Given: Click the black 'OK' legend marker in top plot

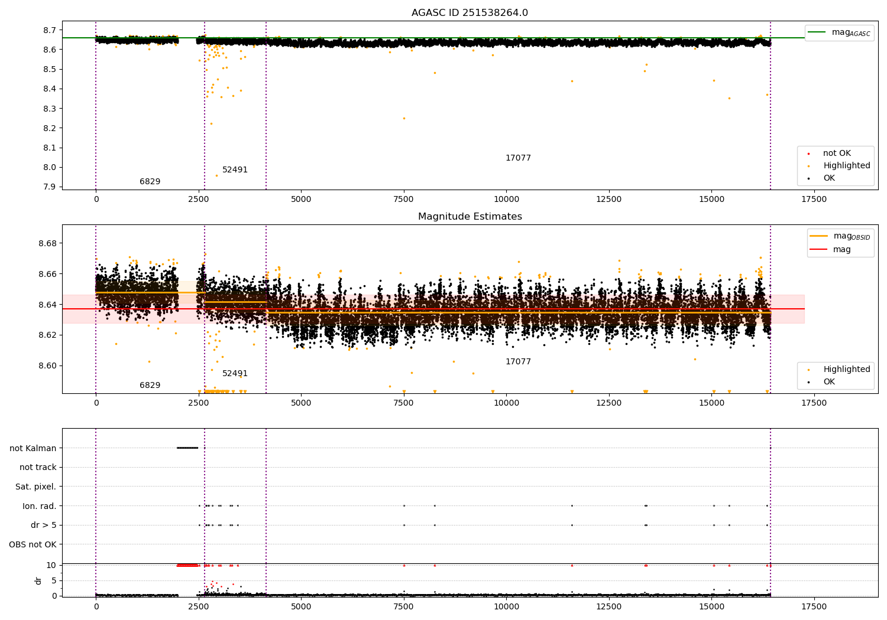Looking at the screenshot, I should tap(808, 178).
